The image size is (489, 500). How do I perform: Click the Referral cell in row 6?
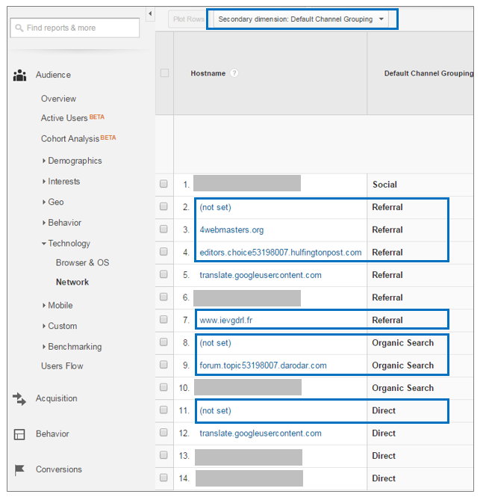point(387,297)
